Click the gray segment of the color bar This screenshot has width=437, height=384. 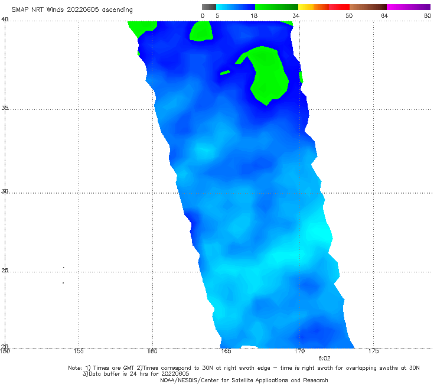(x=208, y=7)
